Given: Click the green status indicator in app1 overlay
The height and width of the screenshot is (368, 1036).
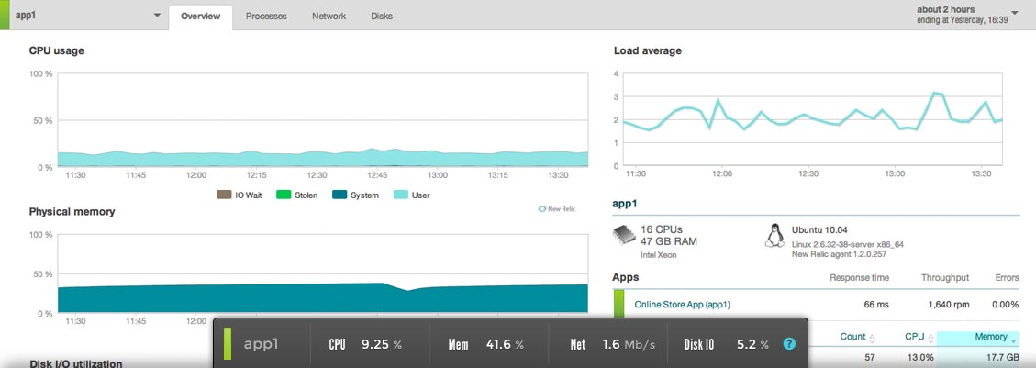Looking at the screenshot, I should point(228,344).
